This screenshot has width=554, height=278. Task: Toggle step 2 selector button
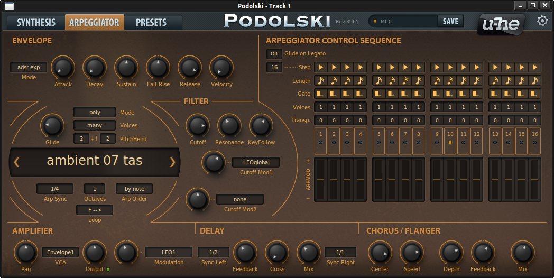pyautogui.click(x=334, y=141)
